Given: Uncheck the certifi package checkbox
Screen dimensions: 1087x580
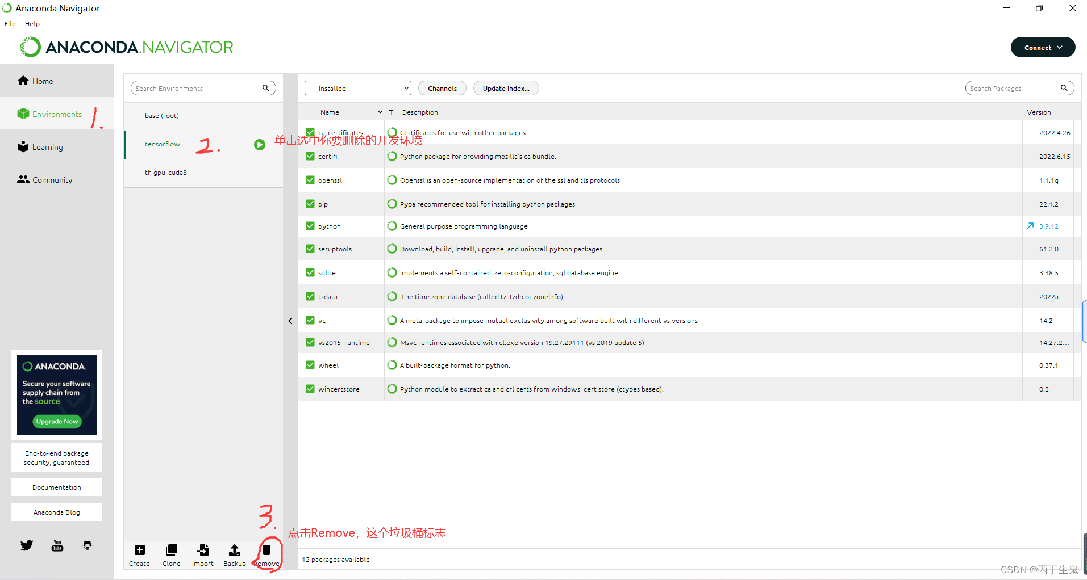Looking at the screenshot, I should [x=310, y=156].
